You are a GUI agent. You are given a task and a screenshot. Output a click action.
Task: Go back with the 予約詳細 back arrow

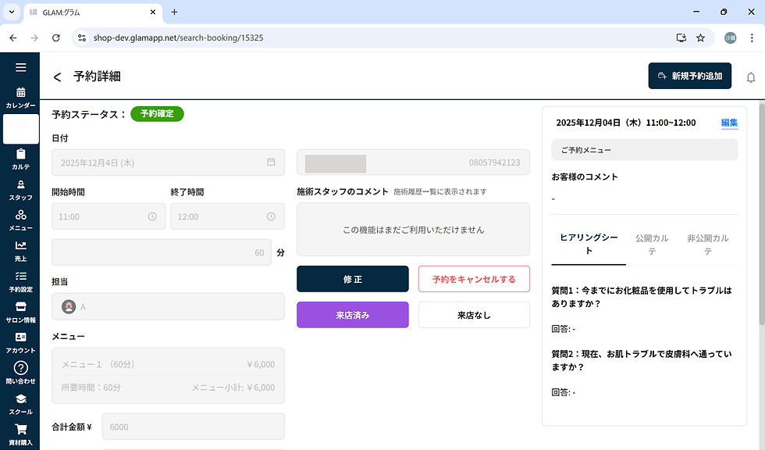click(x=57, y=77)
